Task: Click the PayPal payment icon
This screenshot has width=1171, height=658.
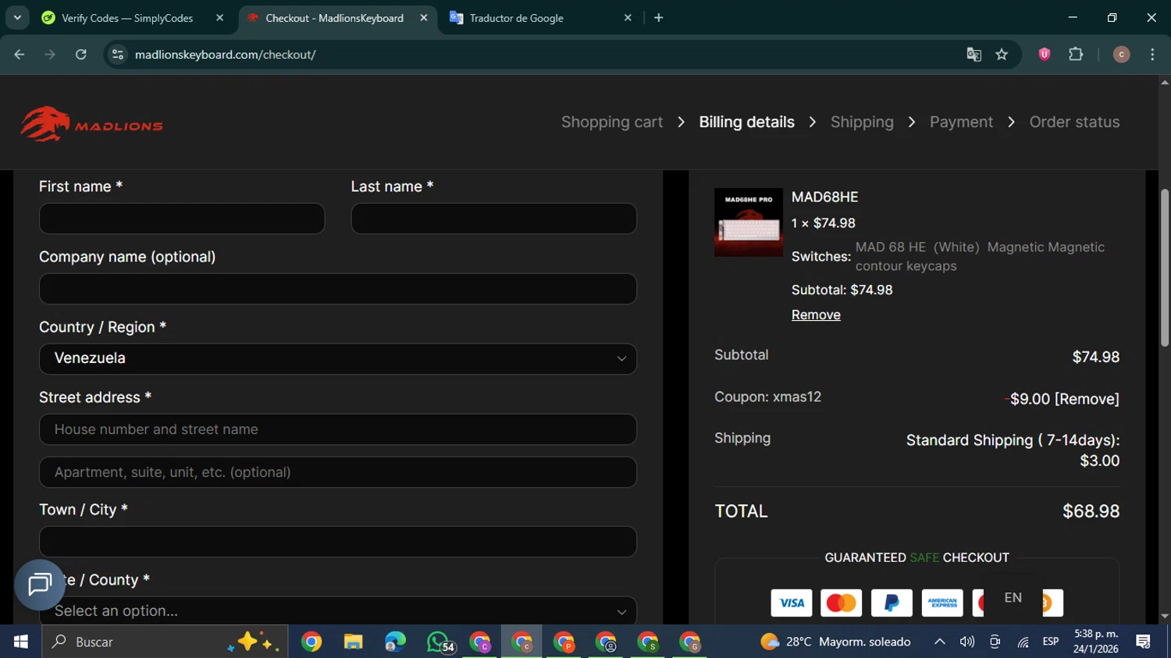Action: [x=892, y=603]
